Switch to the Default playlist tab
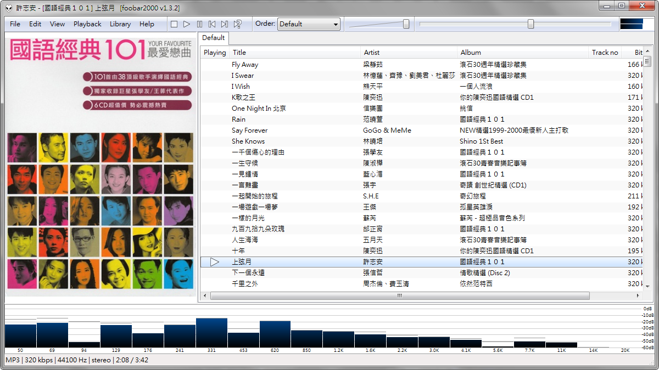The width and height of the screenshot is (659, 370). [213, 38]
